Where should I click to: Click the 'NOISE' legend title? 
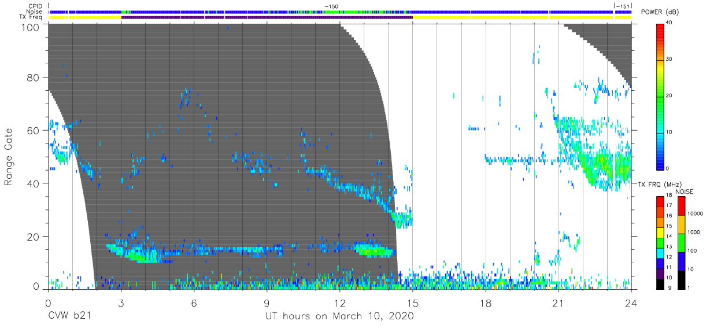pyautogui.click(x=684, y=191)
